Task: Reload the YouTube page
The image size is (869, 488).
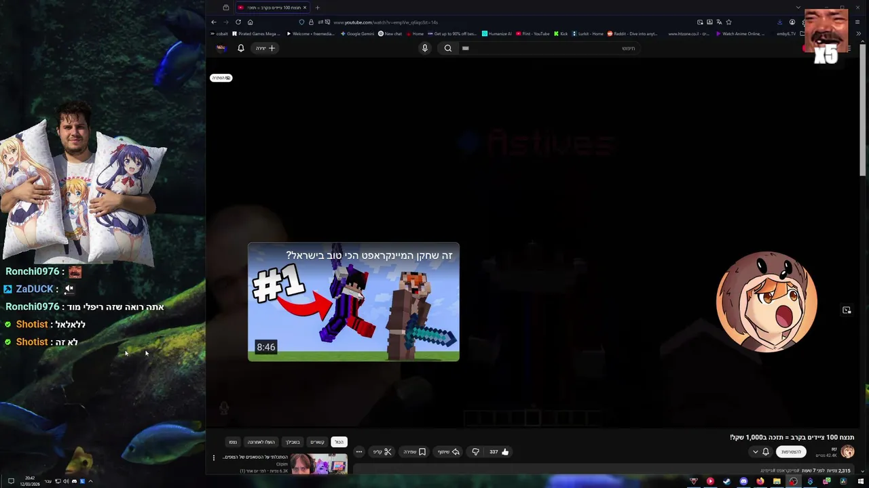Action: pyautogui.click(x=238, y=22)
